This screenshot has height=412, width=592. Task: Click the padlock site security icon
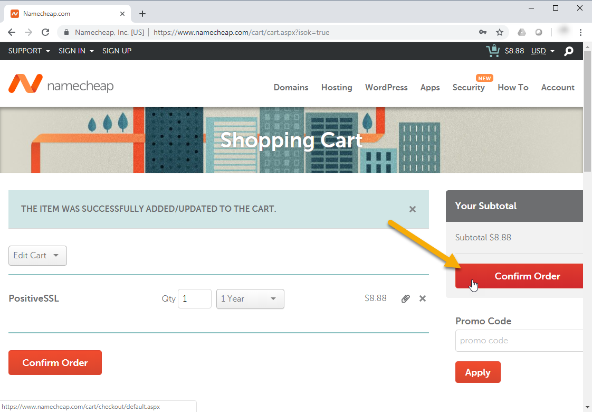click(x=66, y=33)
